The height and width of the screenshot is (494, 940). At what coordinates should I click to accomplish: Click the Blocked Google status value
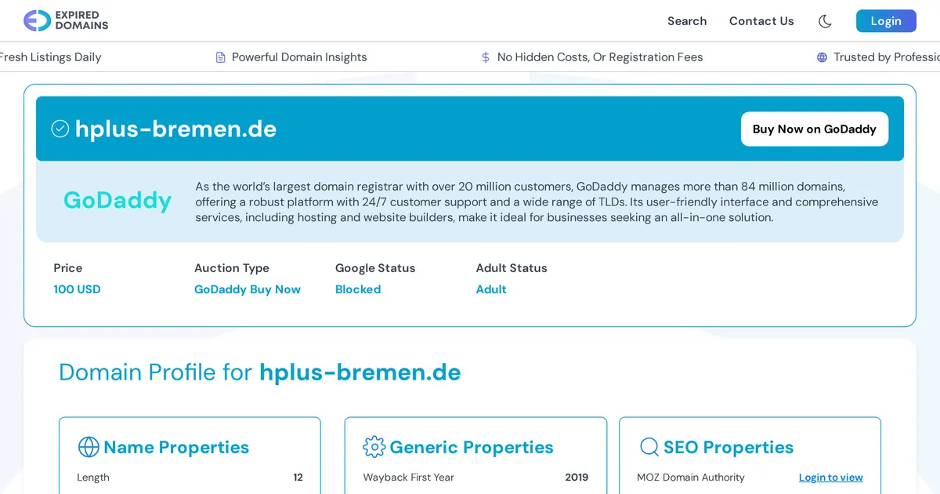[x=358, y=289]
